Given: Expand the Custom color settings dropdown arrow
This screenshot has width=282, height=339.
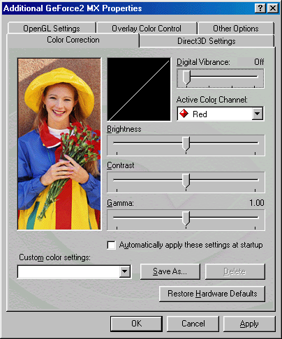Looking at the screenshot, I should 125,271.
